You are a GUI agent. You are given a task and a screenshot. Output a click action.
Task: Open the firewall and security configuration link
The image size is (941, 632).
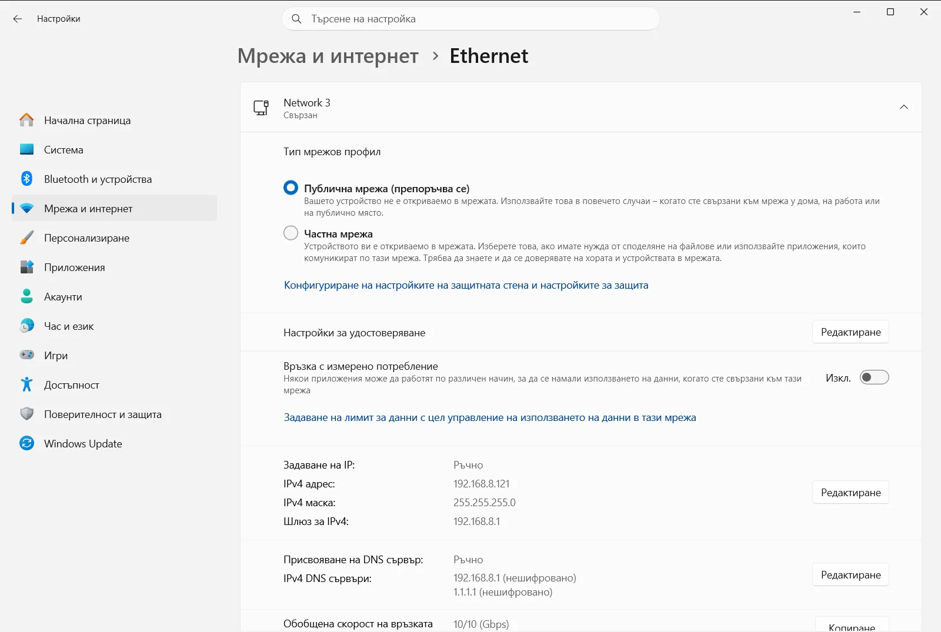coord(466,285)
